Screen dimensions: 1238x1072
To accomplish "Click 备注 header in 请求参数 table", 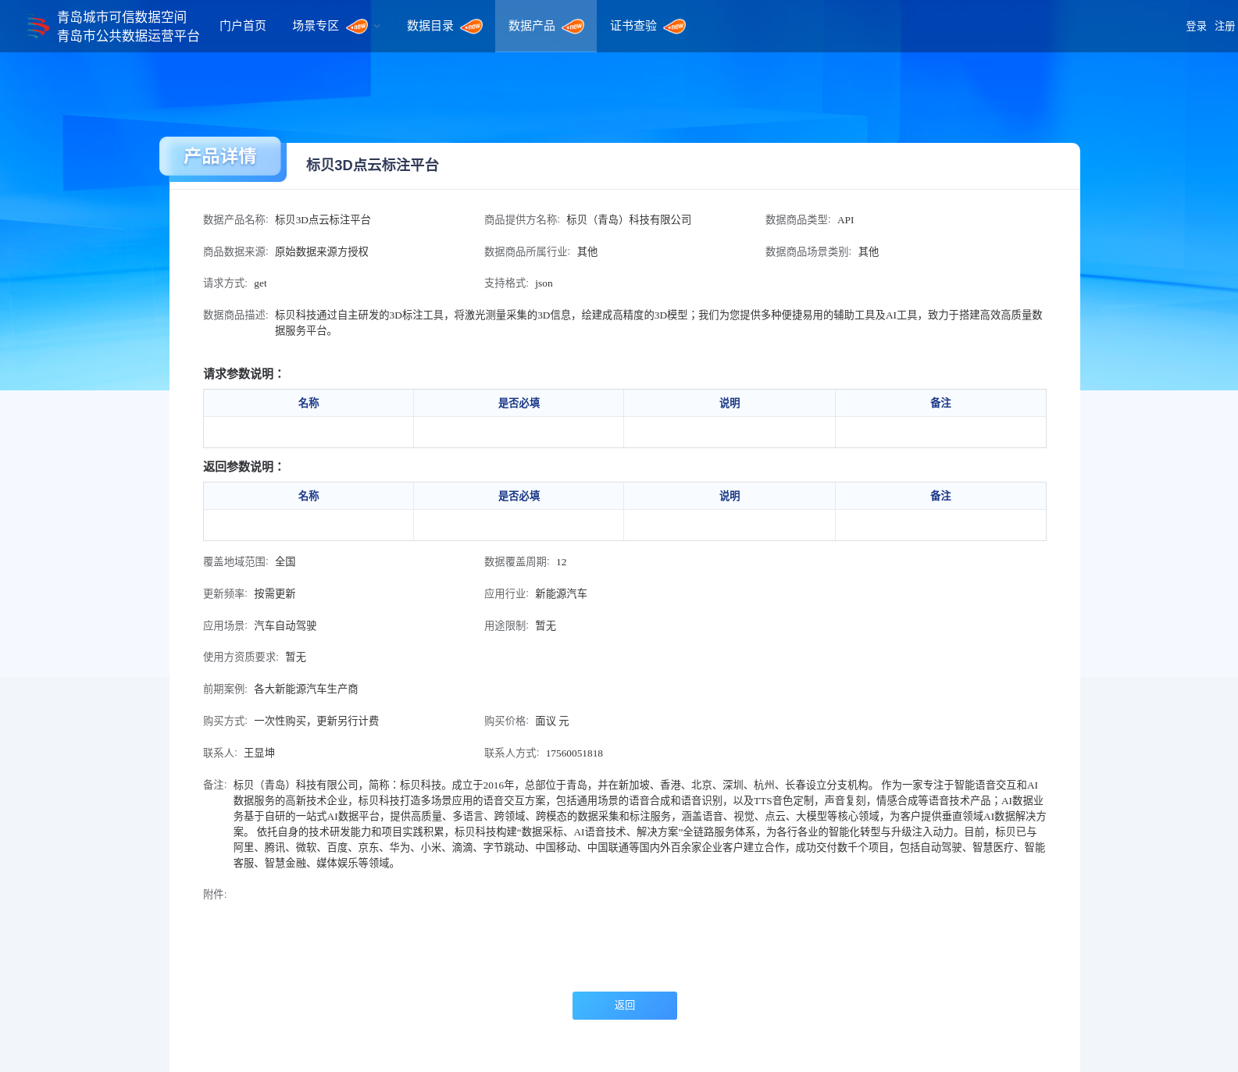I will pos(940,403).
